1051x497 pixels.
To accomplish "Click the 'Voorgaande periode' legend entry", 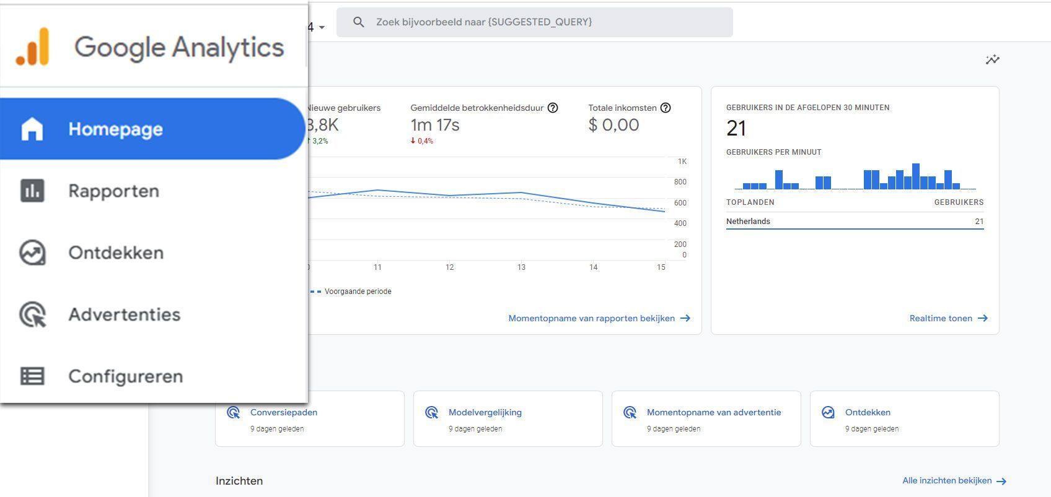I will click(351, 292).
